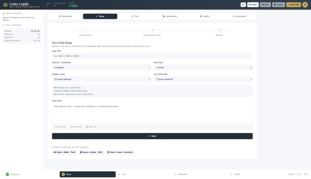The height and width of the screenshot is (179, 311).
Task: Click the Attach File button
Action: click(61, 127)
